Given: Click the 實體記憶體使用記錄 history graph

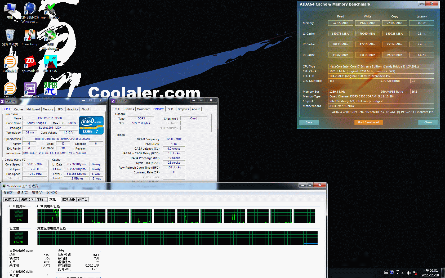Looking at the screenshot, I should [177, 238].
